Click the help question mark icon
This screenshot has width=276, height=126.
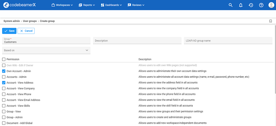point(261,5)
